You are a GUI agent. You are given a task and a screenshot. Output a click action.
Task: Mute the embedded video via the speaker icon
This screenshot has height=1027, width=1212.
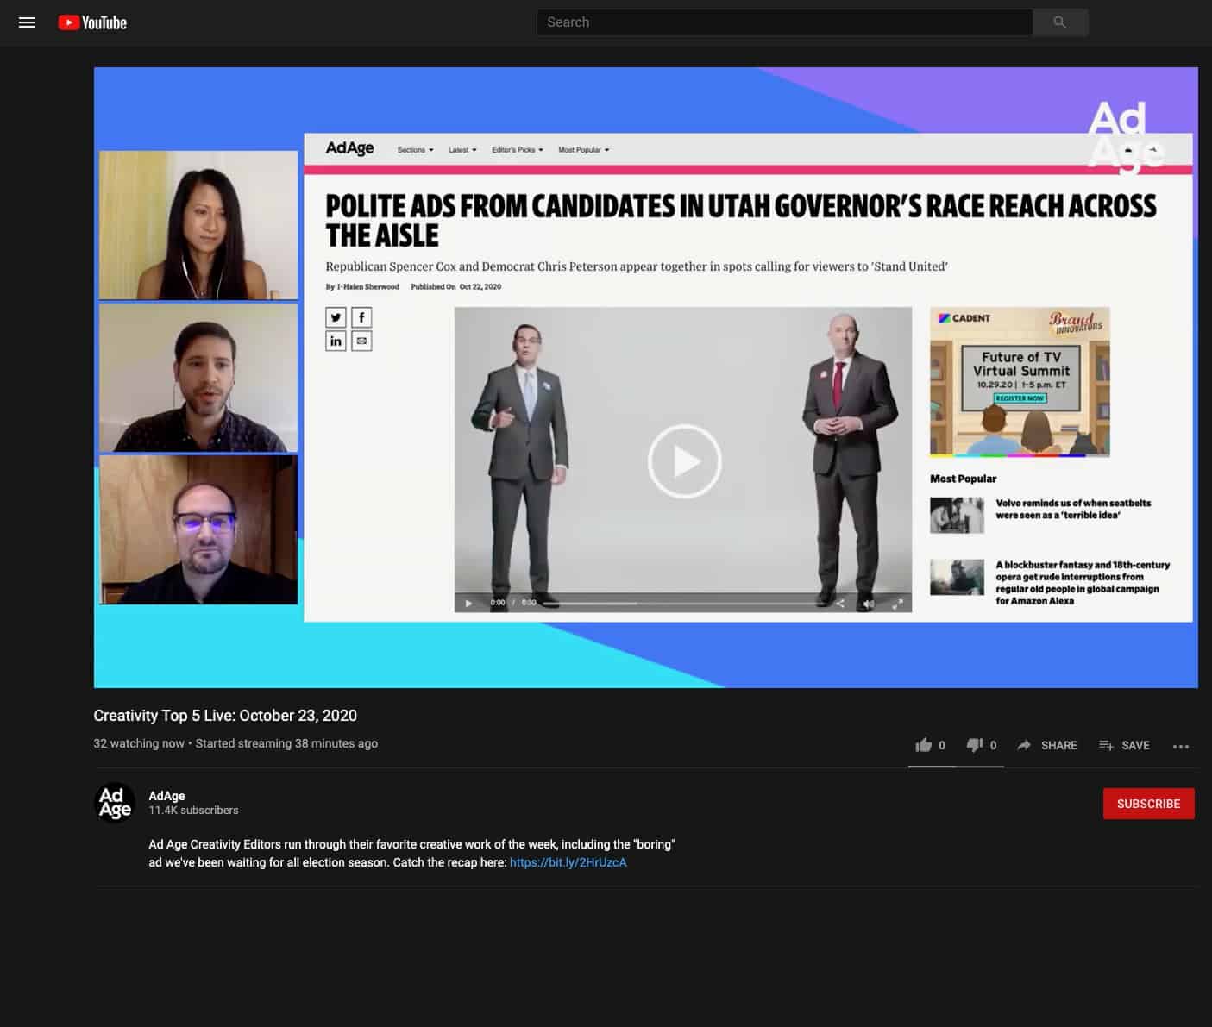[x=869, y=603]
